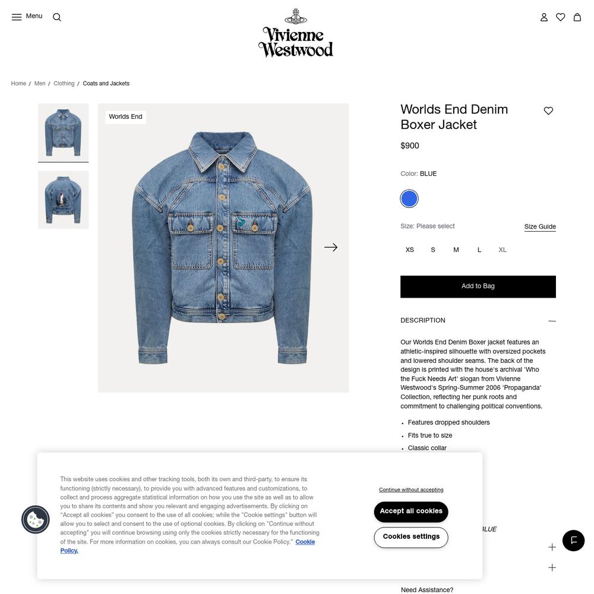Open the Size Guide link
This screenshot has width=594, height=594.
click(540, 226)
